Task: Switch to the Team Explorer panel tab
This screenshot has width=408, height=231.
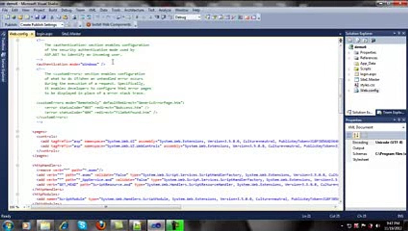Action: pyautogui.click(x=391, y=113)
